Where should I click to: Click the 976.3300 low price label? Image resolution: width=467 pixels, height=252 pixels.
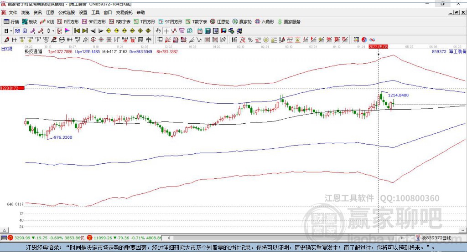(63, 137)
